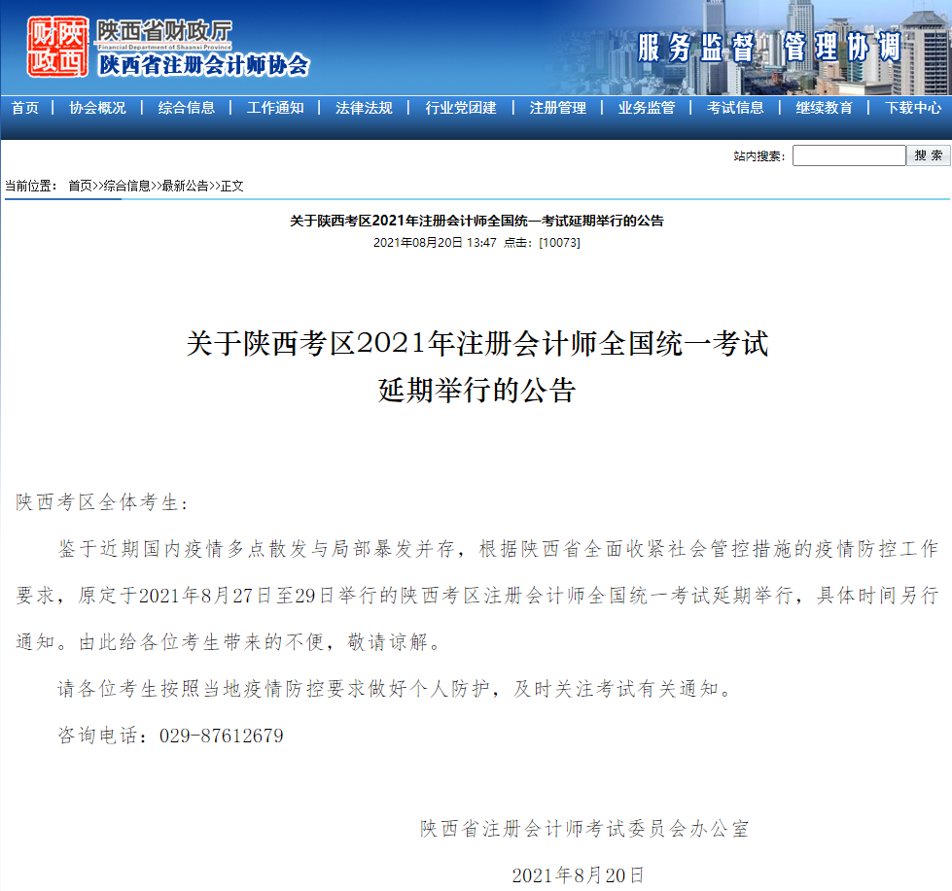Follow the 综合信息 breadcrumb link
The height and width of the screenshot is (891, 952).
(126, 186)
